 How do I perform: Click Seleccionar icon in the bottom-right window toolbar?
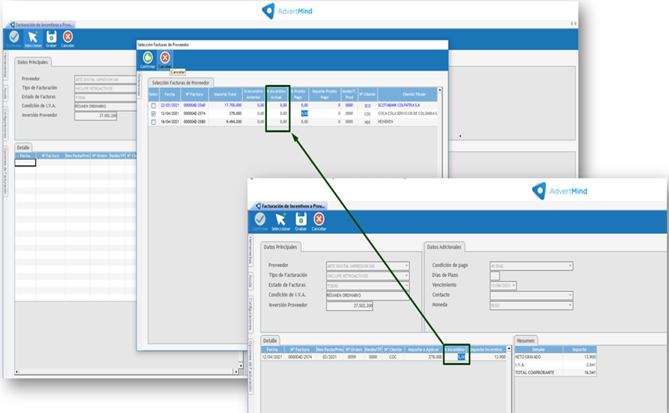coord(280,221)
